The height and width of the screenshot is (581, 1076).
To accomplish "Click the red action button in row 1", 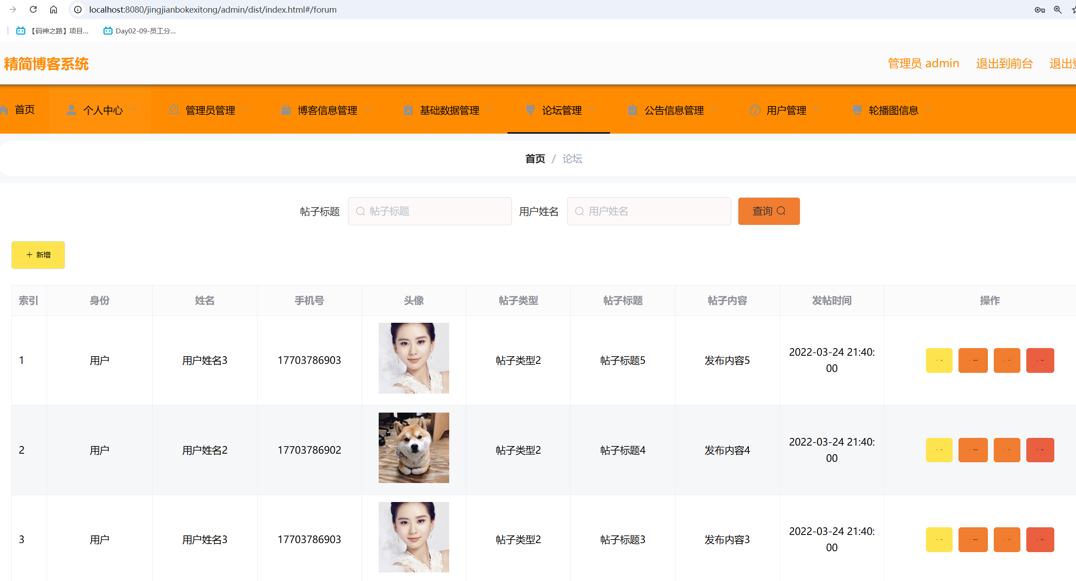I will tap(1040, 360).
